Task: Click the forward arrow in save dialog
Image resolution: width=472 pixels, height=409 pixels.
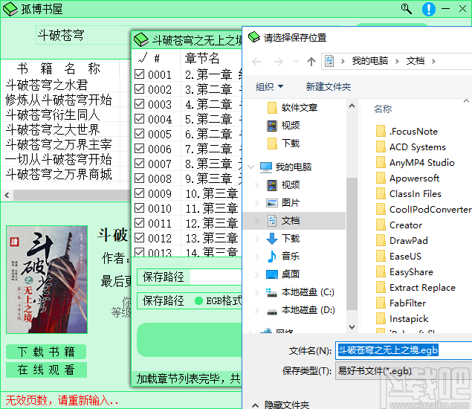Action: point(279,62)
